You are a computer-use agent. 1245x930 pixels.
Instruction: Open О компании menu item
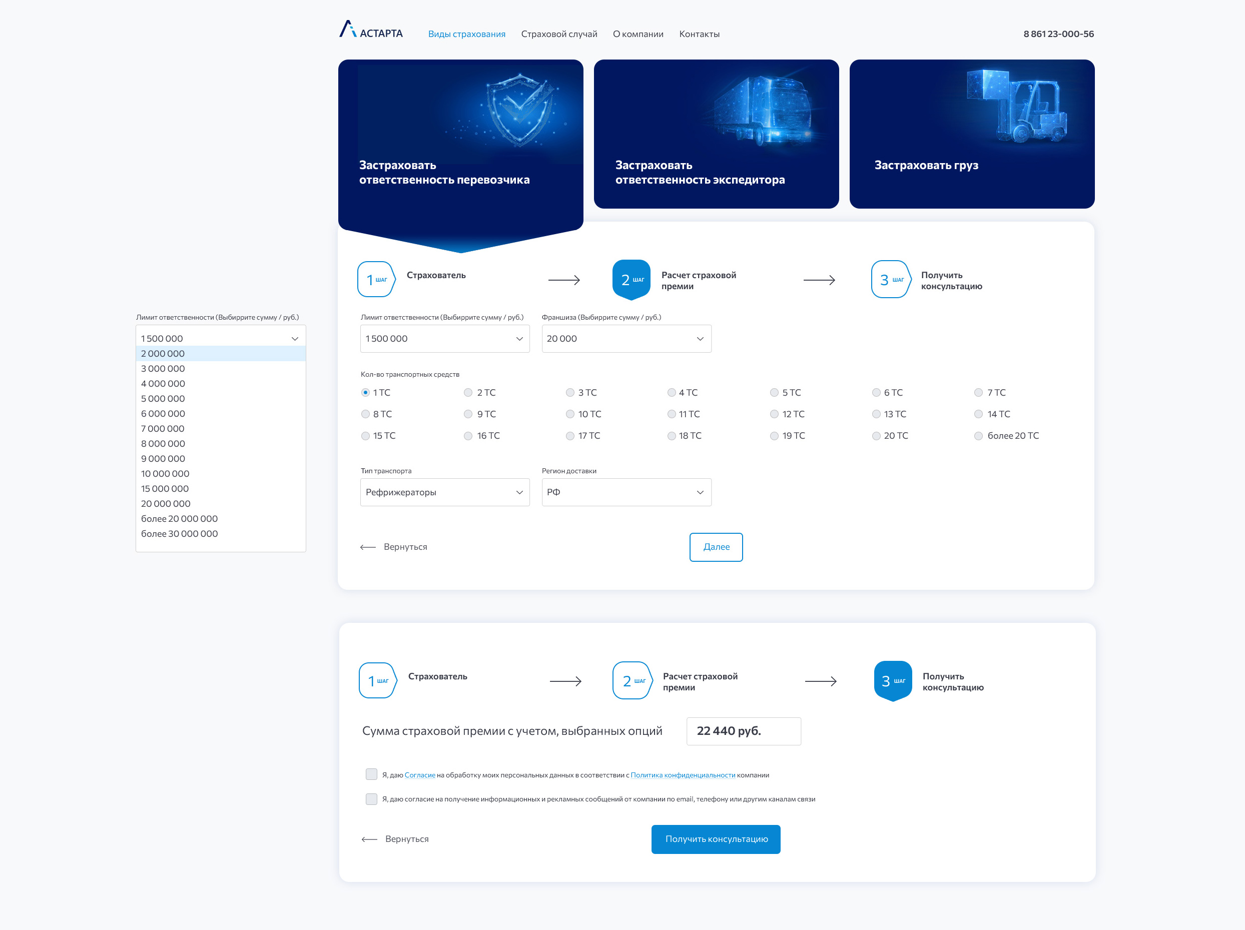[x=638, y=34]
